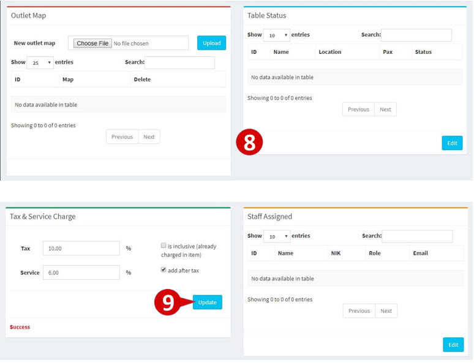Screen dimensions: 474x363
Task: Open the Outlet Map entries count dropdown
Action: coord(40,63)
